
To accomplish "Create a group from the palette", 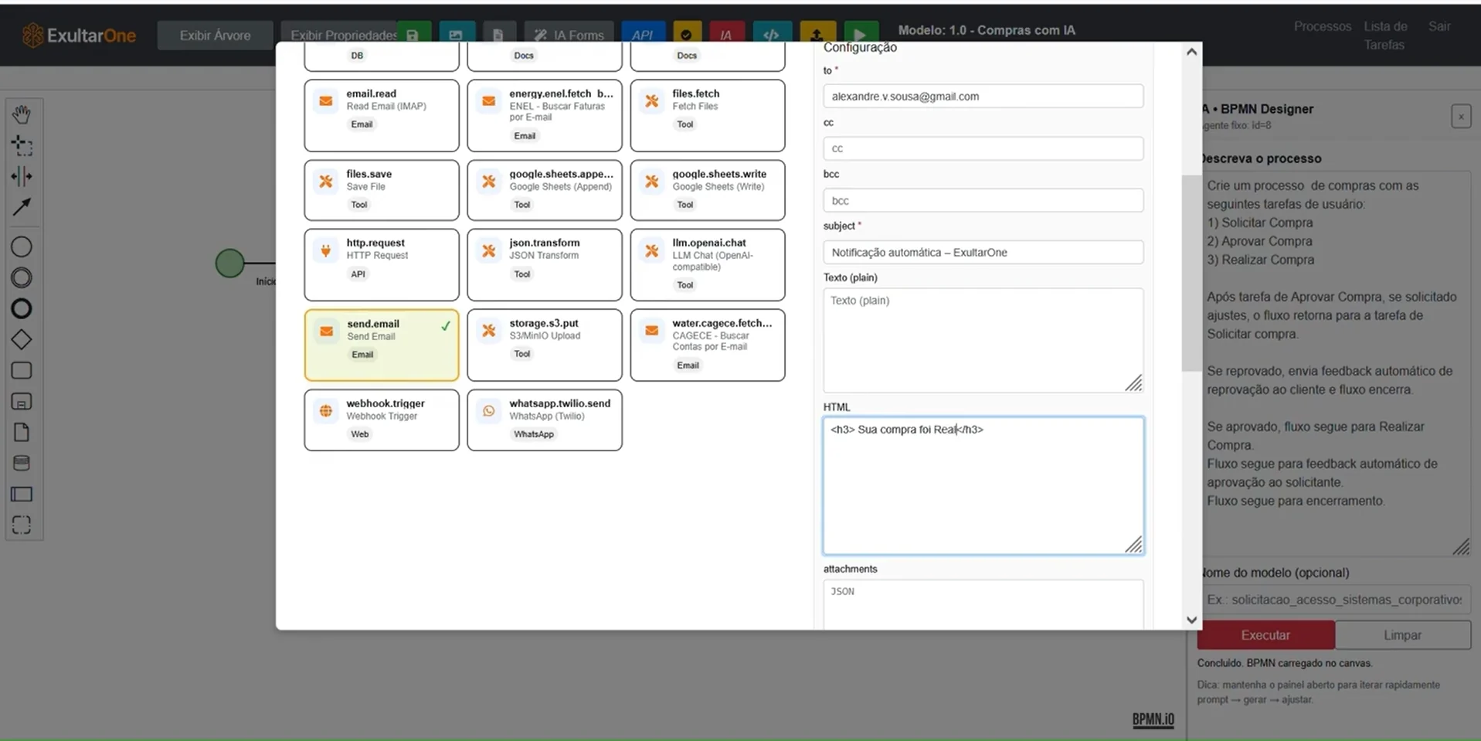I will coord(22,525).
